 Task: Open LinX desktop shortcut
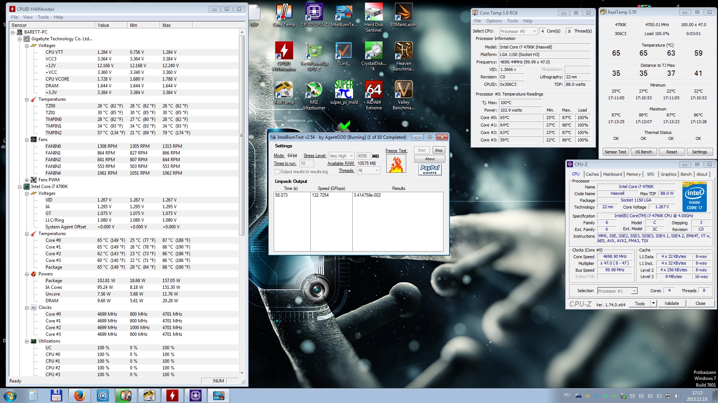click(x=344, y=54)
